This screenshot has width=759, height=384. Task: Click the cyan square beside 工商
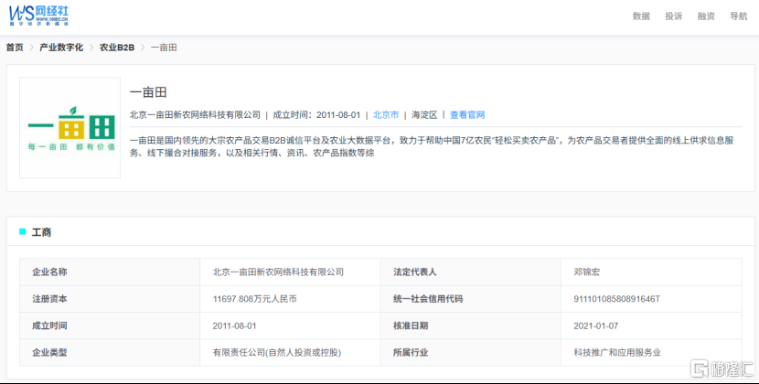coord(22,232)
